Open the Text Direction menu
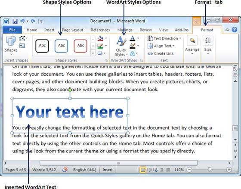241x189 pixels. point(164,38)
